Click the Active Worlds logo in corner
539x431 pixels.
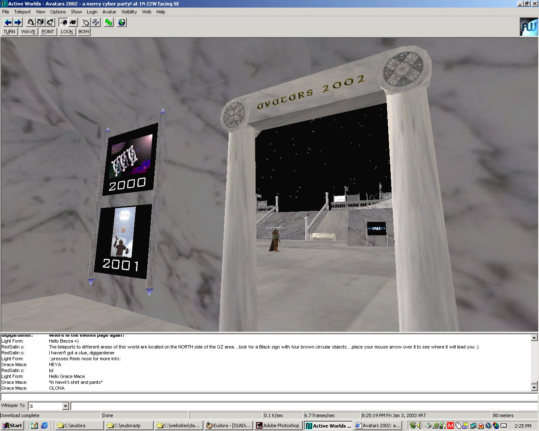(528, 27)
